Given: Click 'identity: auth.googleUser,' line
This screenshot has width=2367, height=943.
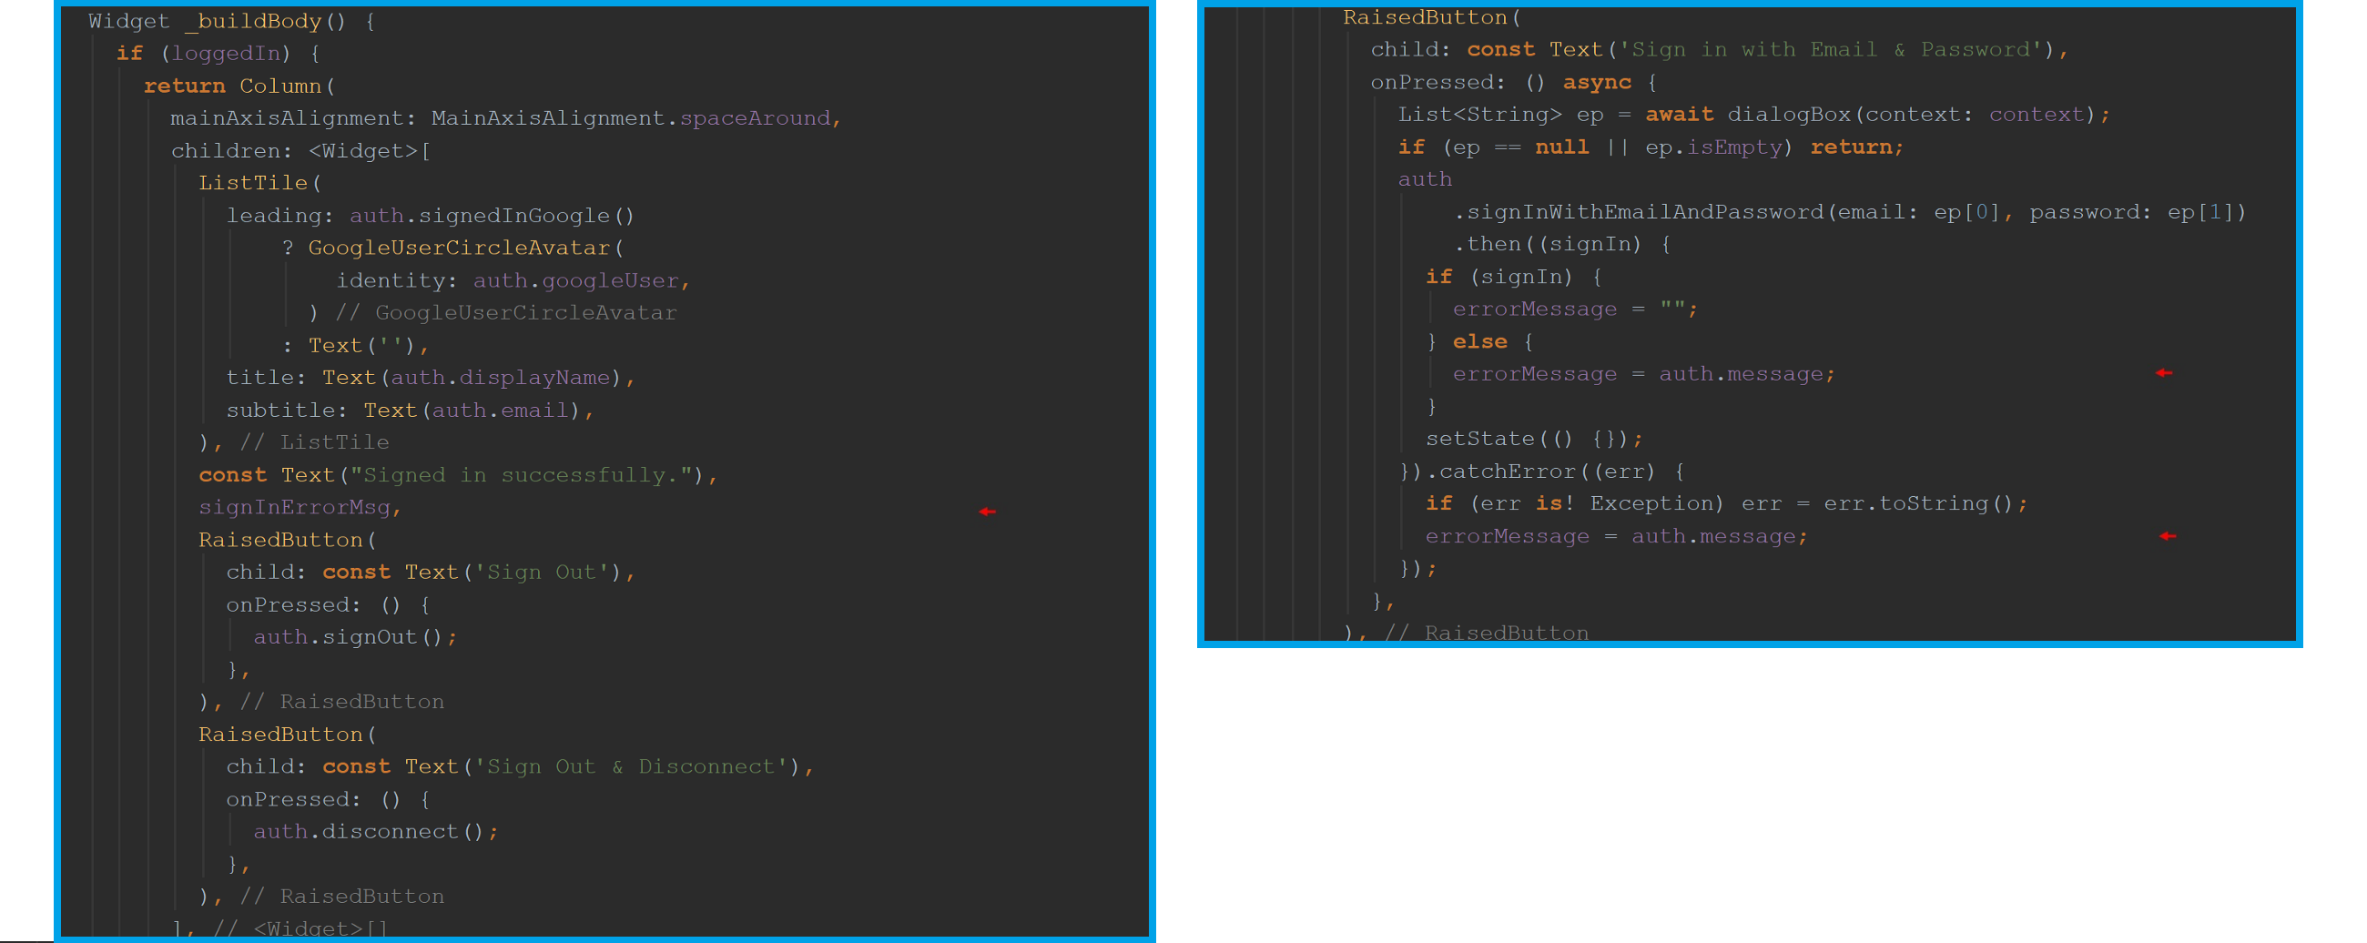Looking at the screenshot, I should coord(513,280).
